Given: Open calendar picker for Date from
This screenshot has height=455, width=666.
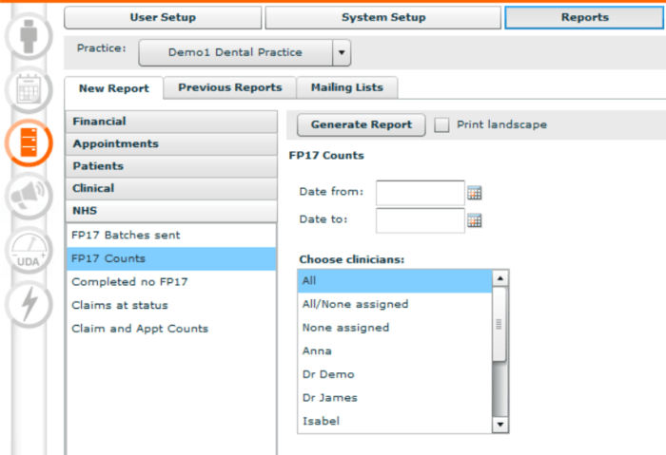Looking at the screenshot, I should [475, 193].
